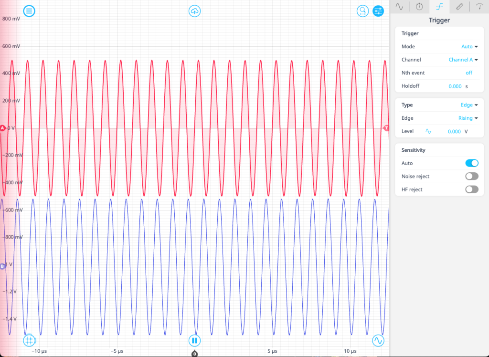Click the Channel B marker

[2, 266]
